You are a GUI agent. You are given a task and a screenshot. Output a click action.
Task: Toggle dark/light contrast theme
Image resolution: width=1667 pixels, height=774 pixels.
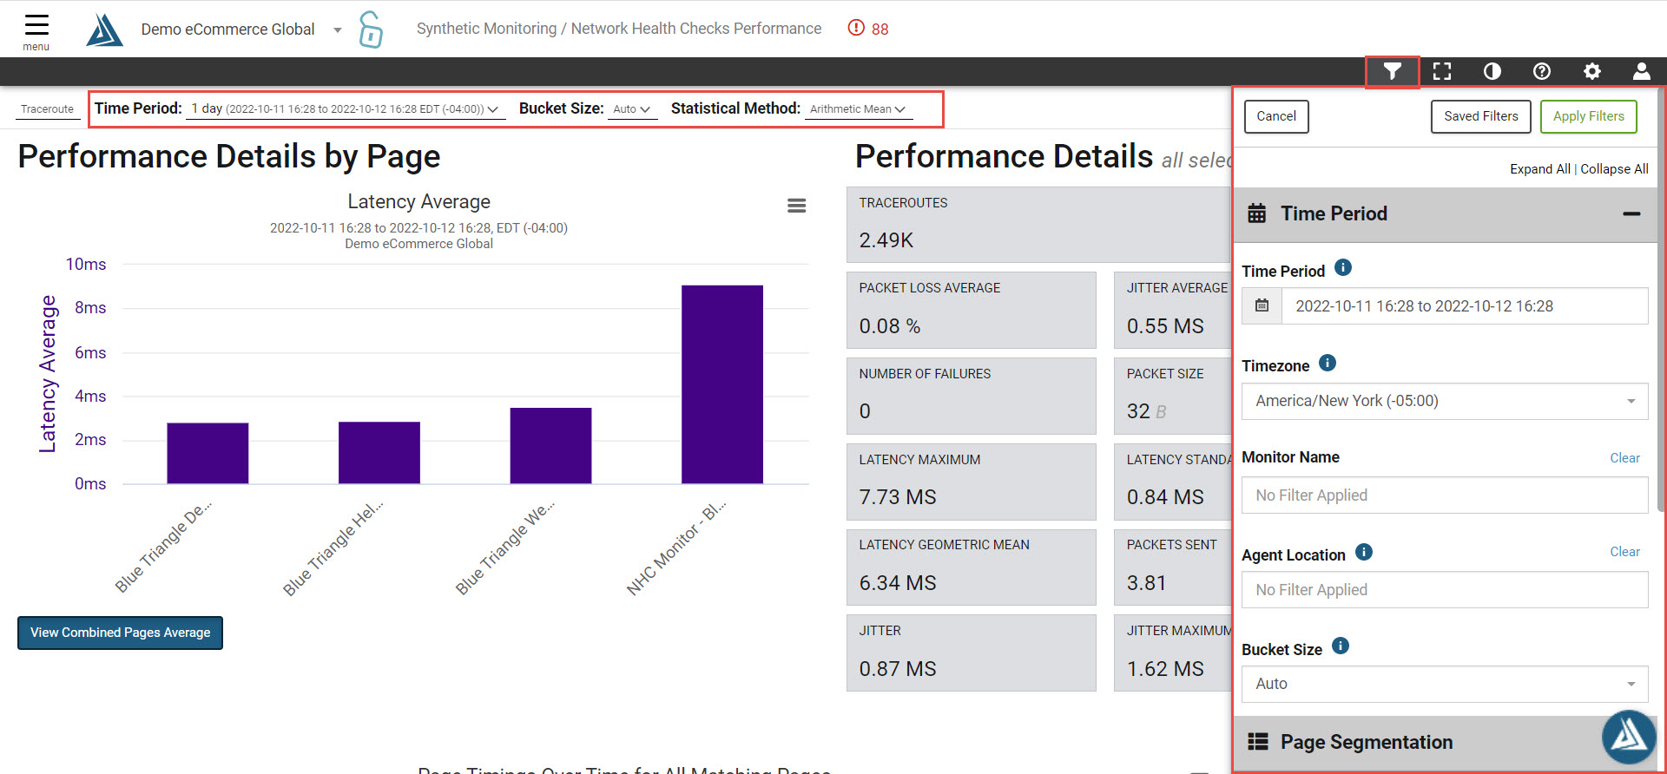[x=1492, y=71]
